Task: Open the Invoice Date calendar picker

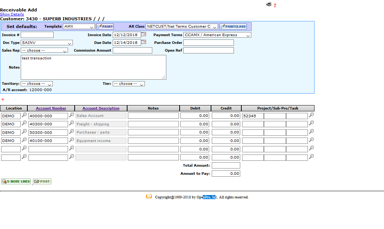Action: 144,34
